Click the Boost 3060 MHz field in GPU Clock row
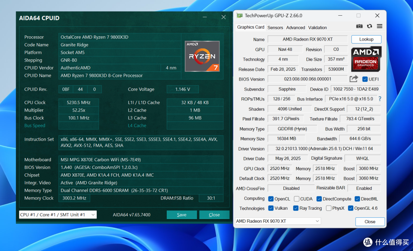The image size is (413, 251). tap(369, 168)
